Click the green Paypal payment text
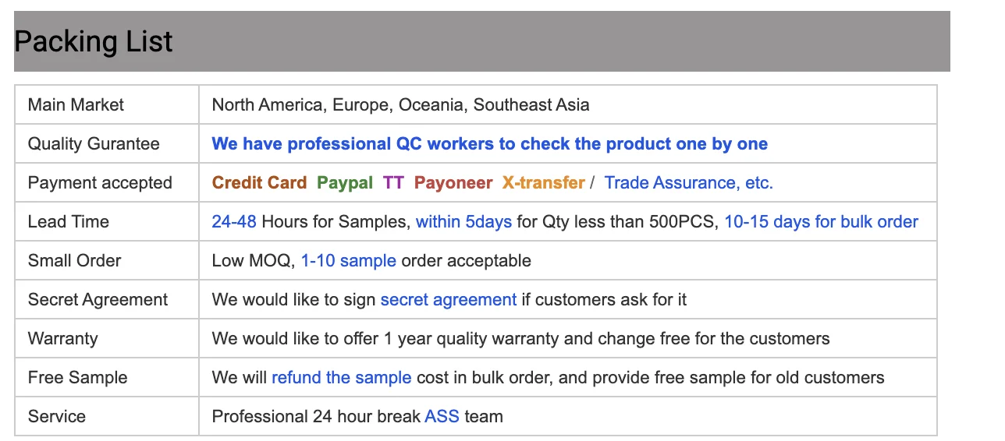This screenshot has height=441, width=1005. [x=344, y=183]
